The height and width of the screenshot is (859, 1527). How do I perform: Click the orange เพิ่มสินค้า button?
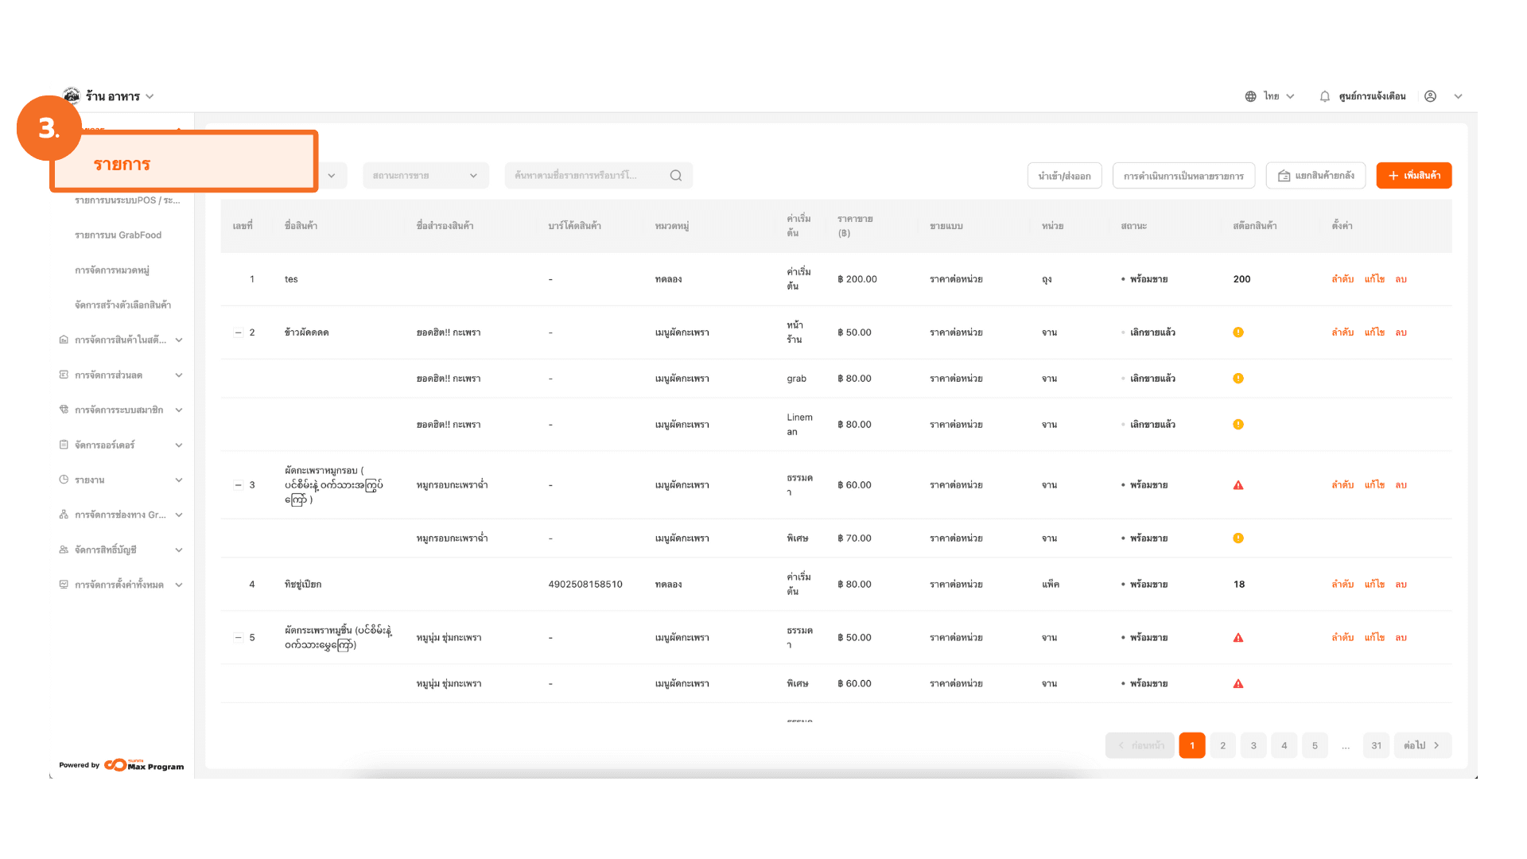pos(1413,176)
